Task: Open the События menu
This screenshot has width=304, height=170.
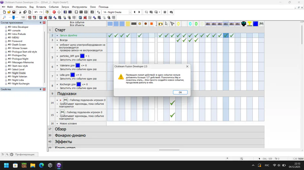Action: (x=54, y=7)
